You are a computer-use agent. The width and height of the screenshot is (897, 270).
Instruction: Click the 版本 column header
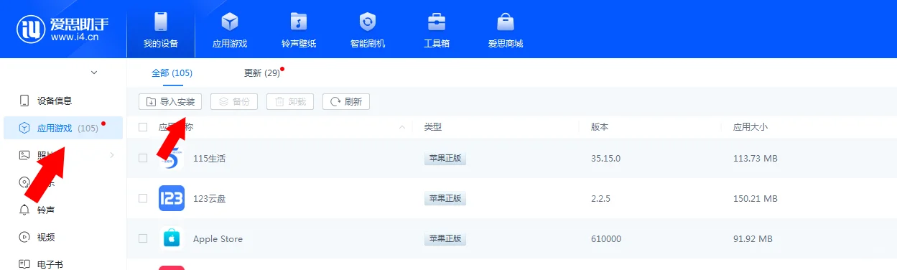pyautogui.click(x=600, y=127)
